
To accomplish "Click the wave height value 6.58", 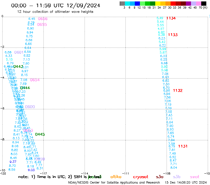I will coord(8,52).
